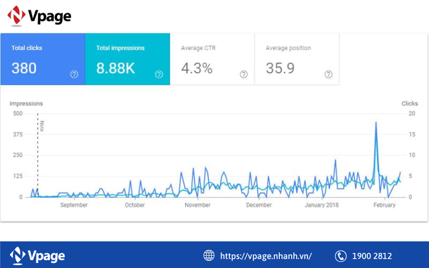Click the white Vpage logo in footer
The height and width of the screenshot is (268, 429).
click(x=38, y=256)
